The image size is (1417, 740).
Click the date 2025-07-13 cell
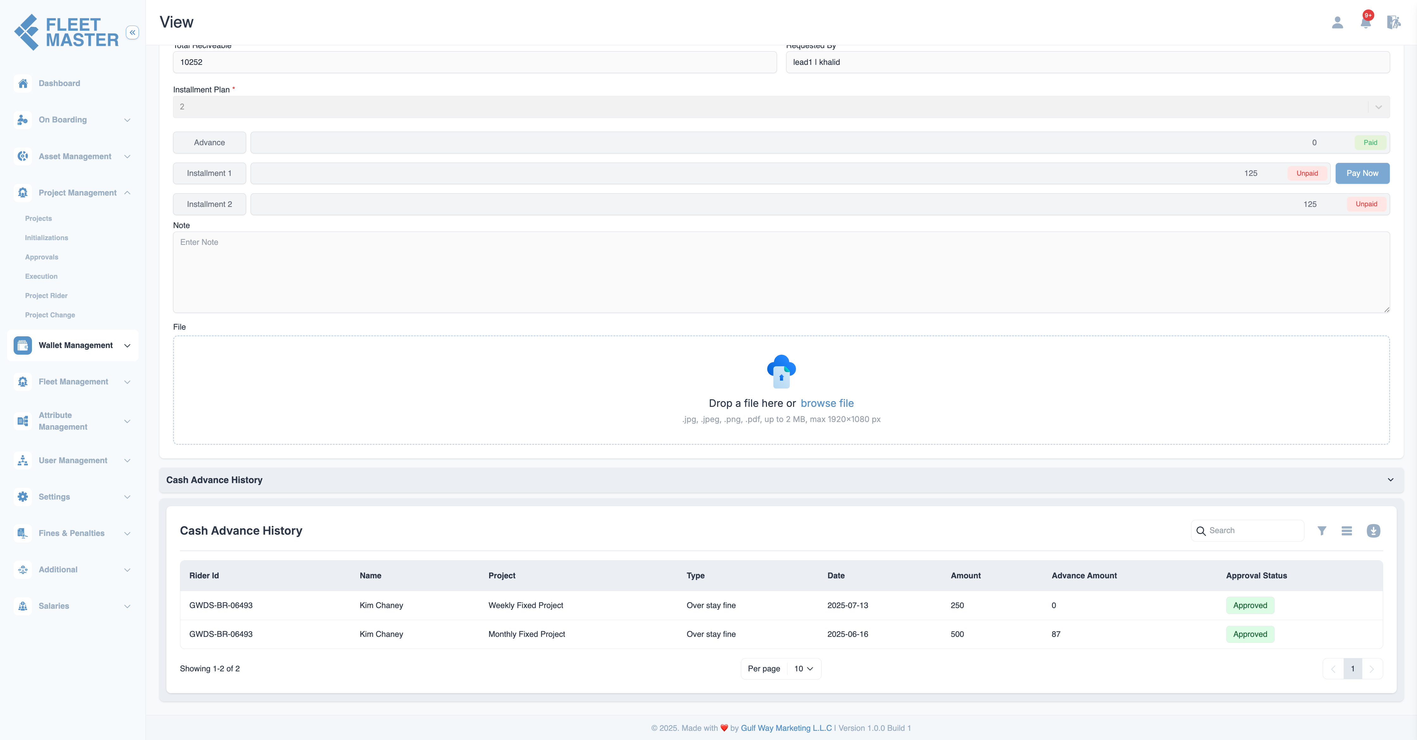coord(847,605)
